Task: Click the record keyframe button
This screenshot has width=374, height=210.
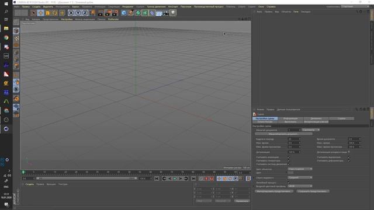Action: point(201,178)
